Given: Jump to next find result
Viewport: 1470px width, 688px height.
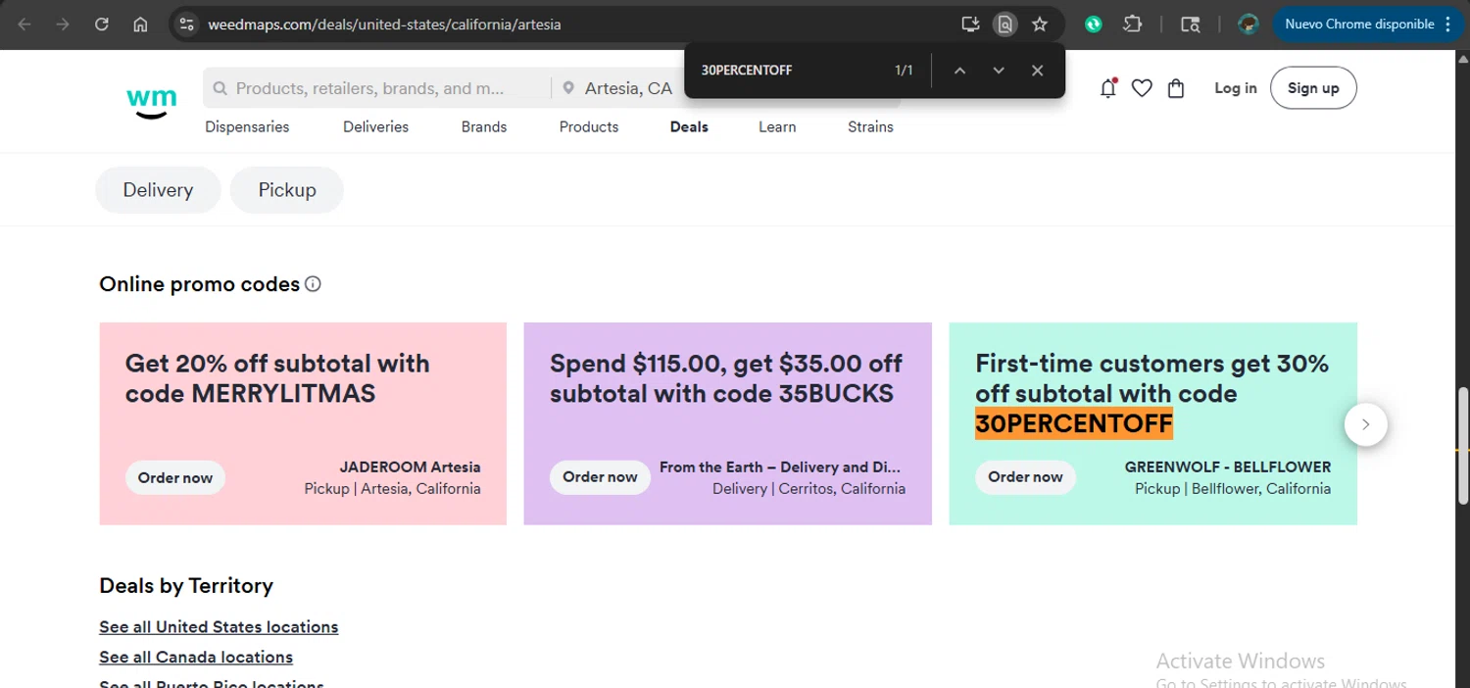Looking at the screenshot, I should [999, 71].
